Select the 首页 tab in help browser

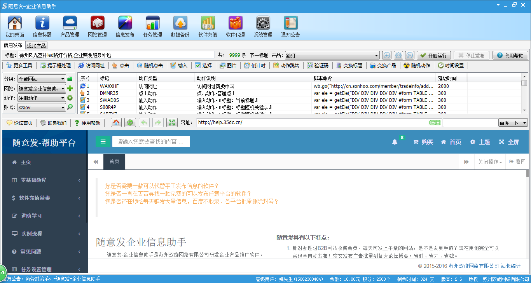tap(114, 161)
